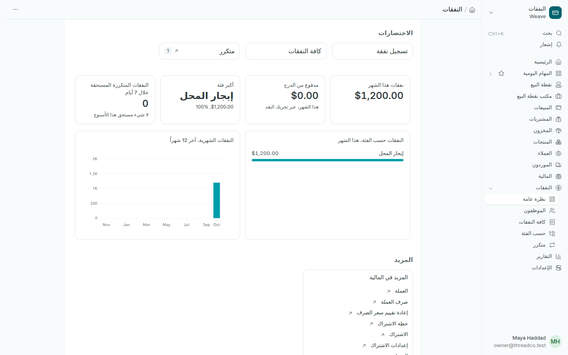The width and height of the screenshot is (568, 355).
Task: Click the الموردون truck icon
Action: point(559,165)
